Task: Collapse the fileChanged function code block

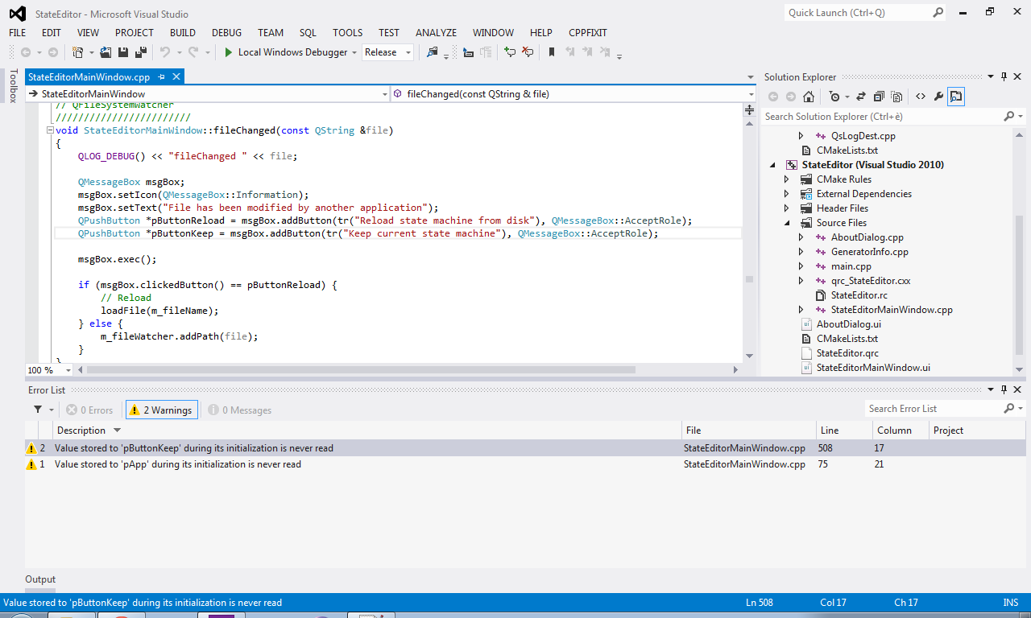Action: point(50,130)
